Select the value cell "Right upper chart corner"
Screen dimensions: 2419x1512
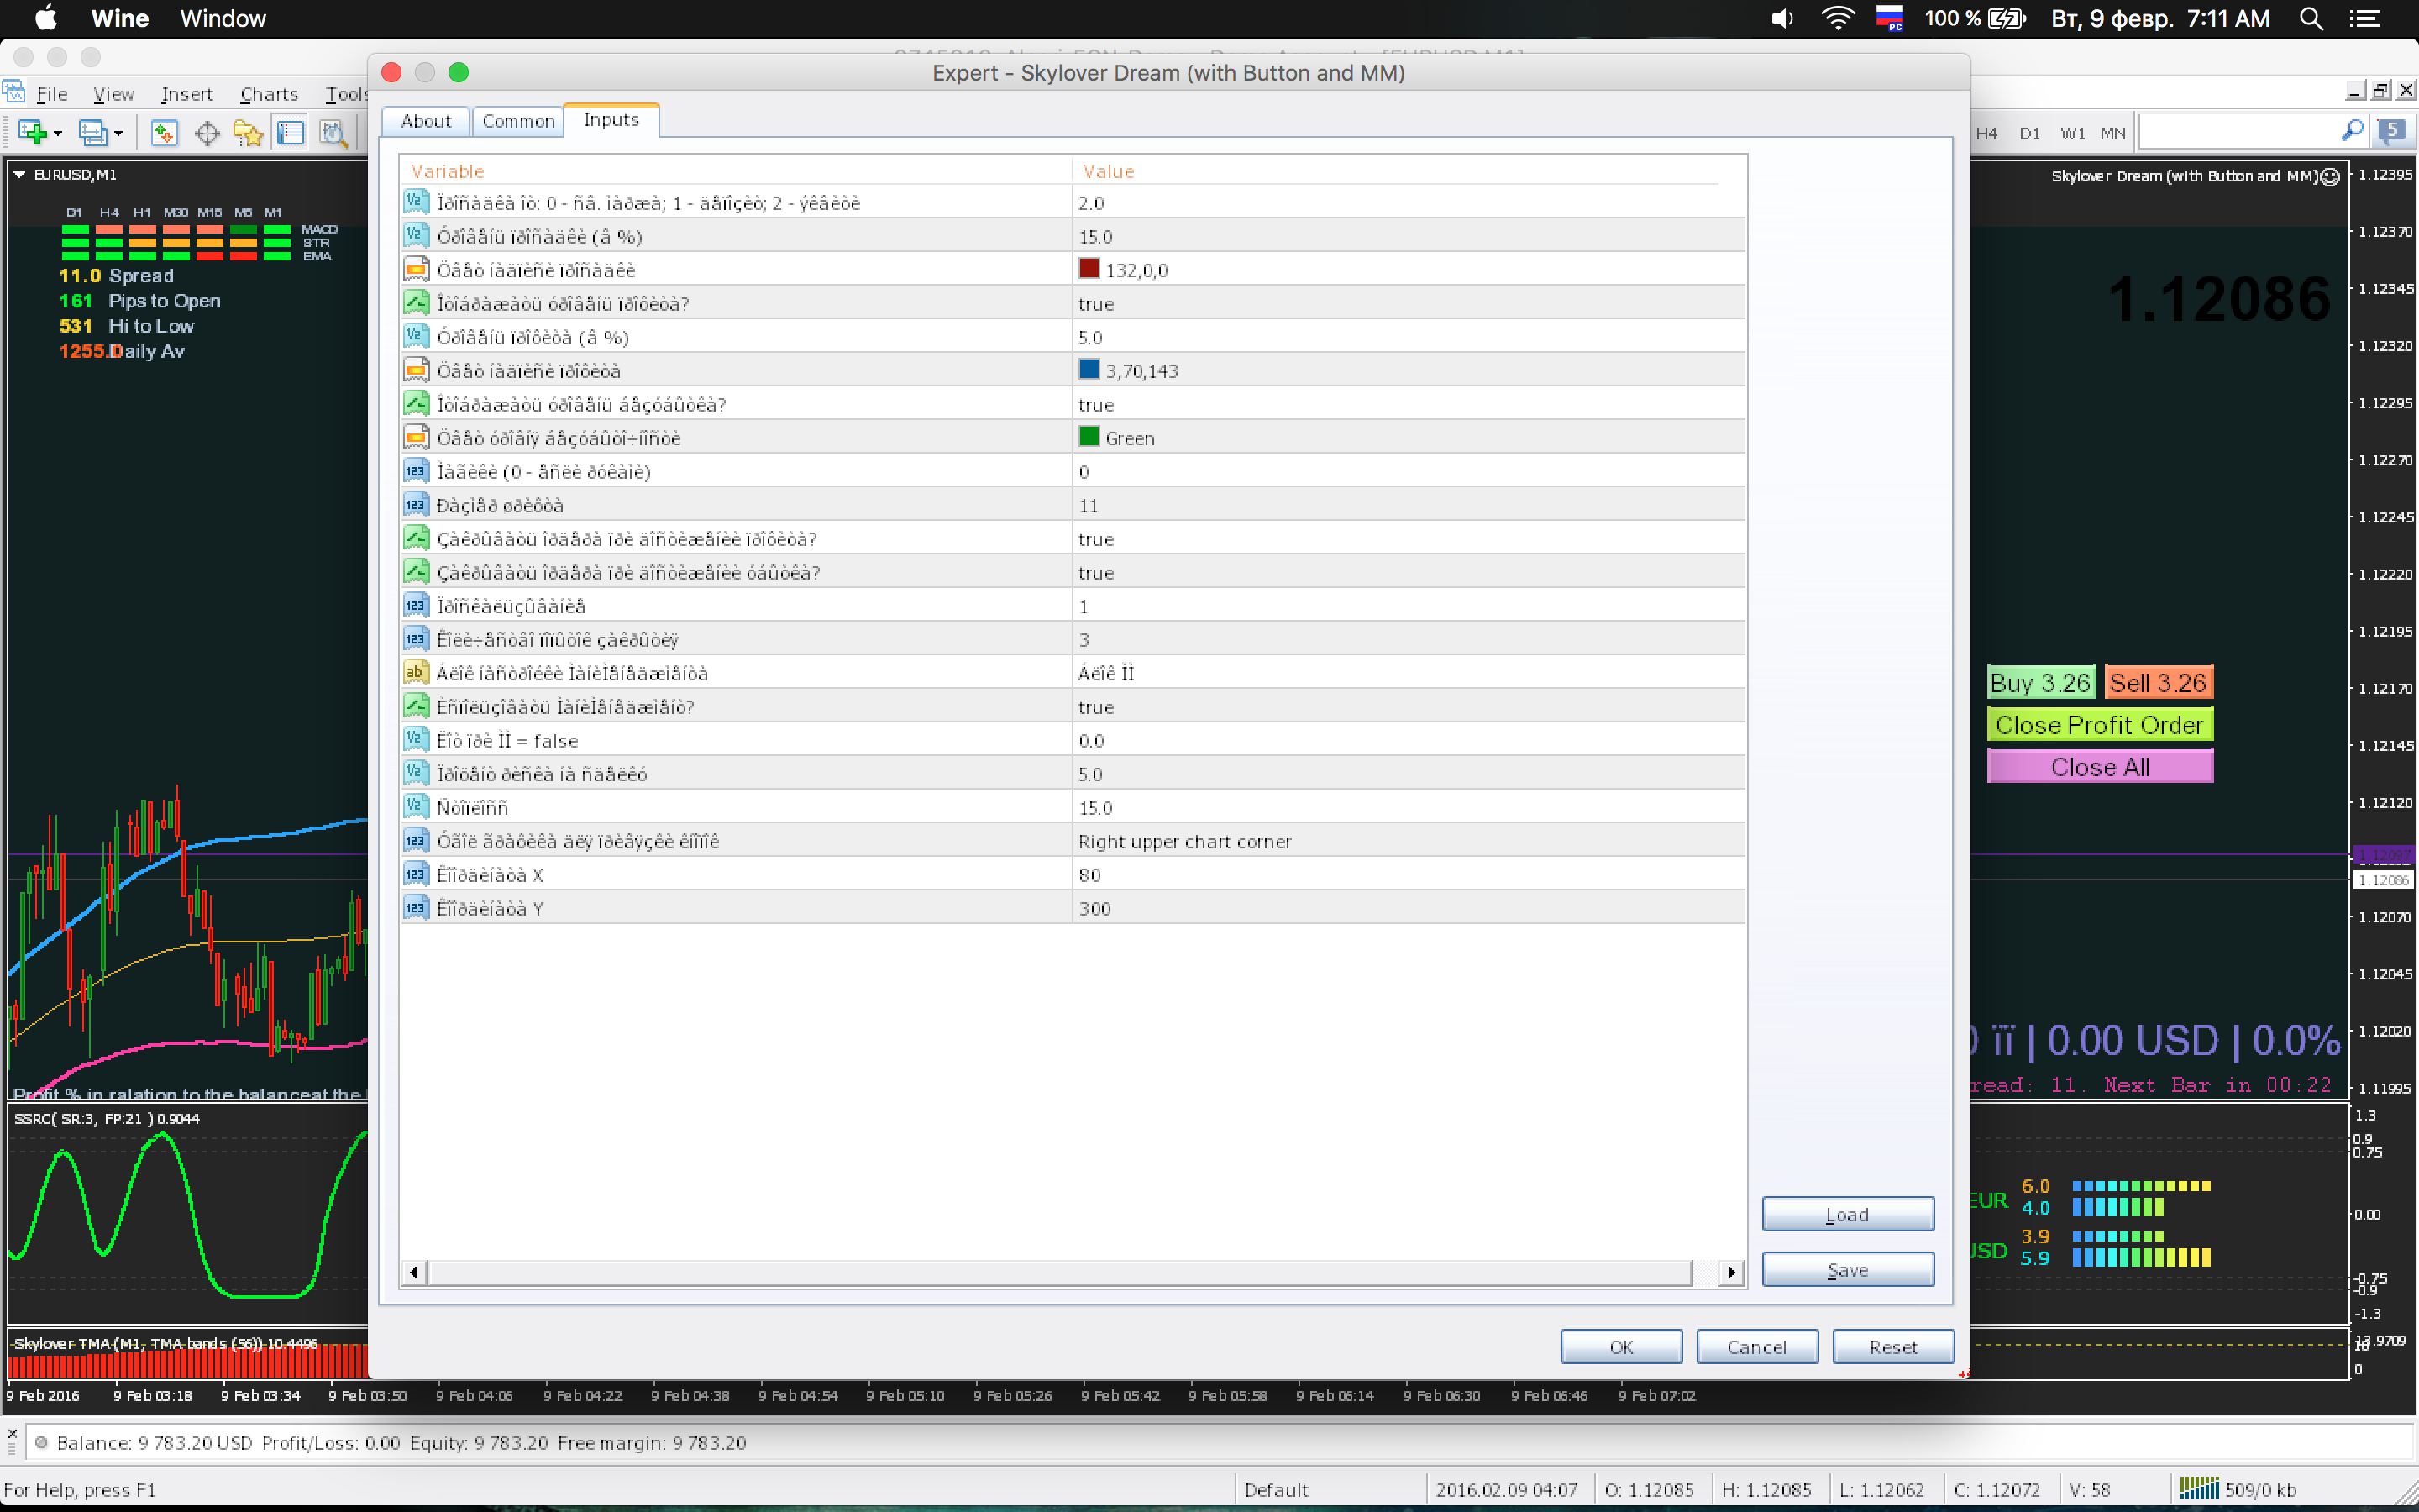pyautogui.click(x=1409, y=841)
